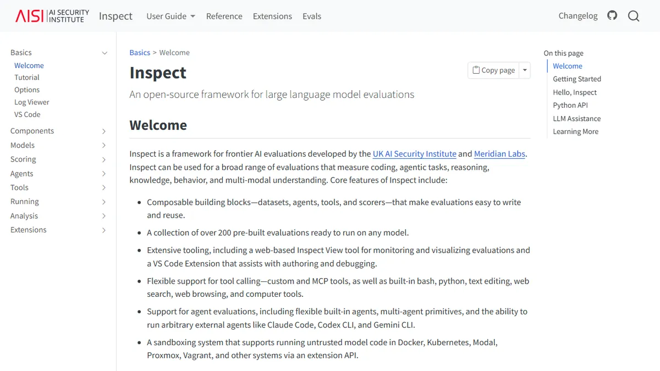Click the Basics breadcrumb link
This screenshot has width=660, height=371.
(140, 53)
